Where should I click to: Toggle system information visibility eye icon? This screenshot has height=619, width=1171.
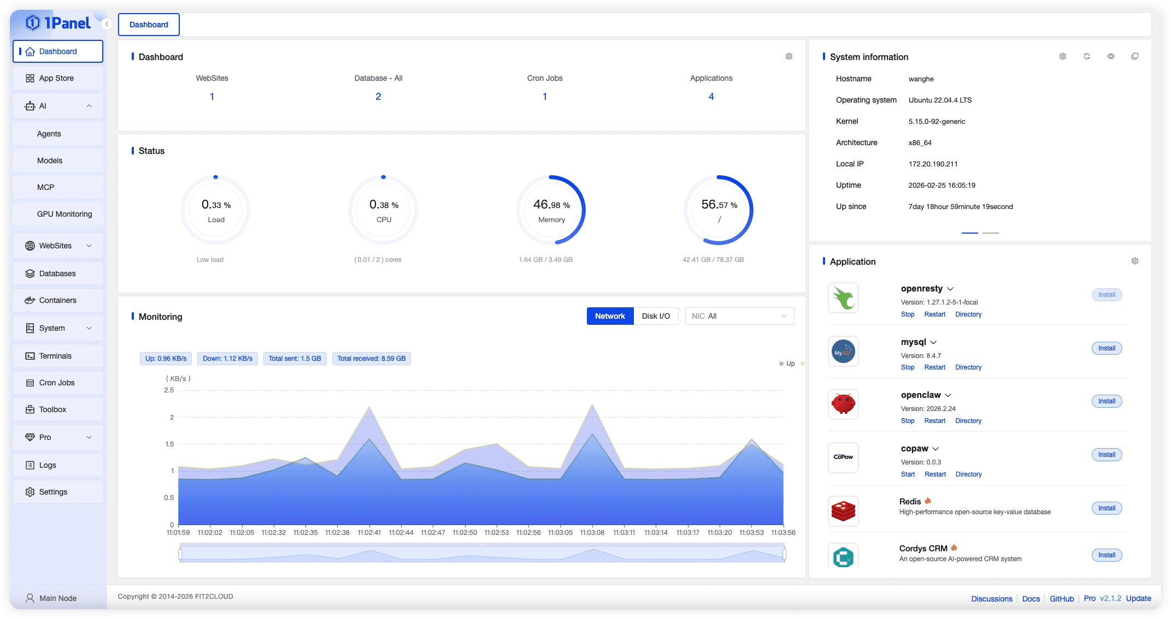click(x=1111, y=56)
